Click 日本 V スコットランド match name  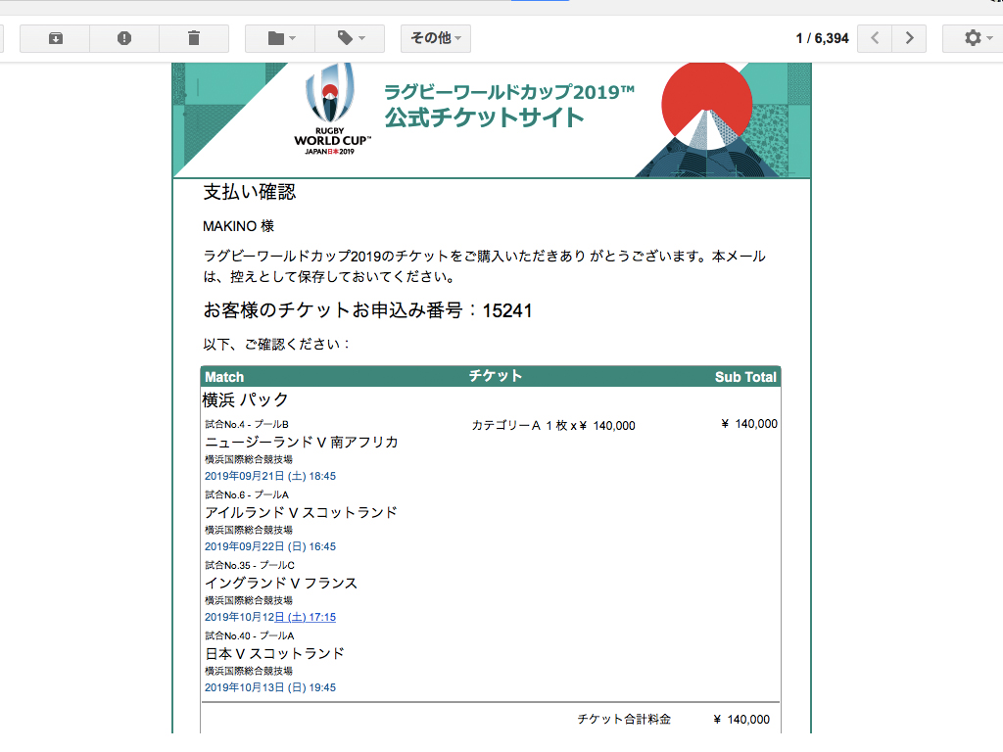point(274,653)
